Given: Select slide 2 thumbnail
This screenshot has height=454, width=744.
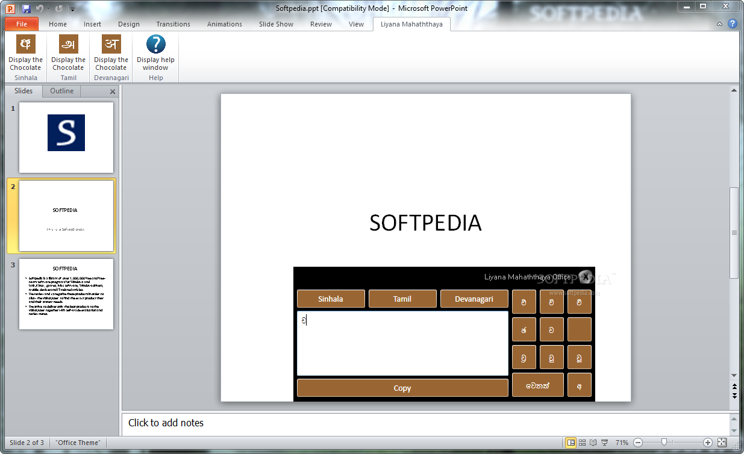Looking at the screenshot, I should [66, 216].
